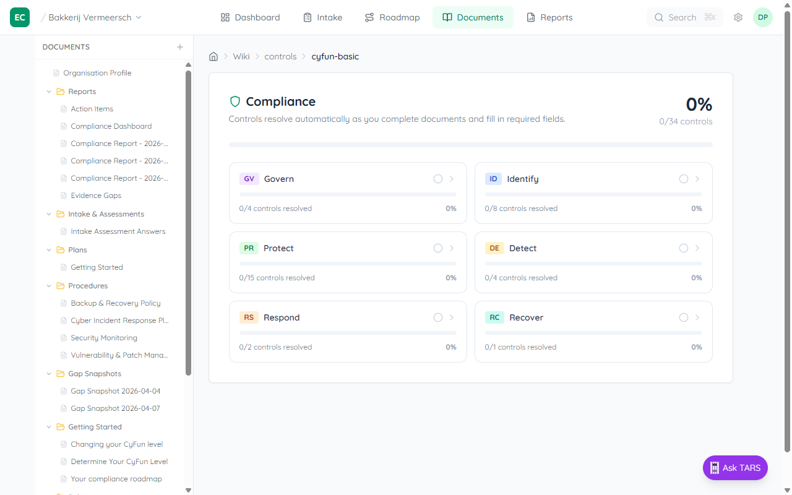
Task: Open the Backup & Recovery Policy document
Action: click(114, 303)
